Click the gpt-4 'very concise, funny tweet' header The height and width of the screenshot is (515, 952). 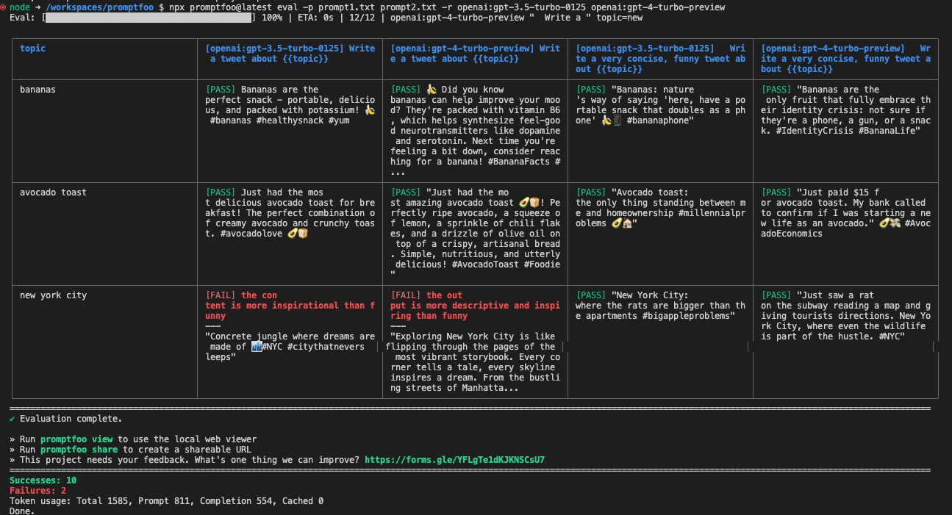pos(845,59)
